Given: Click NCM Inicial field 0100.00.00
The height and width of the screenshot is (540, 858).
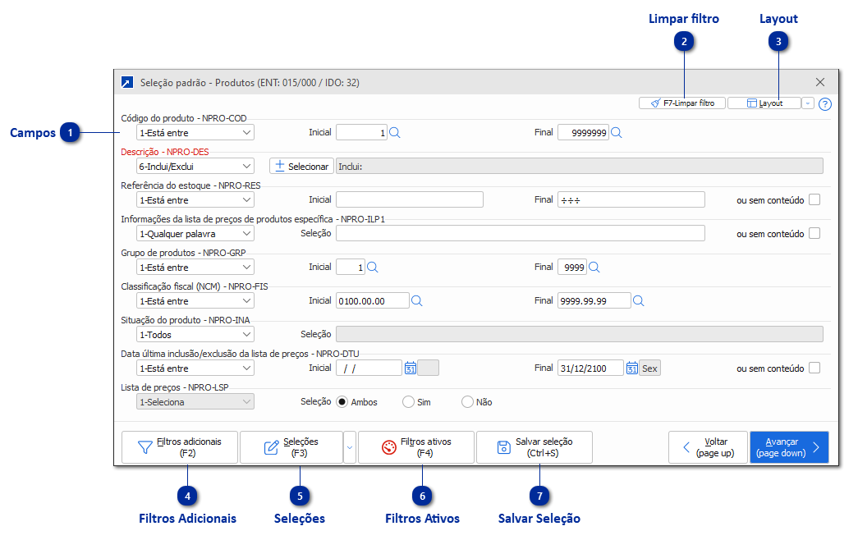Looking at the screenshot, I should click(x=373, y=301).
